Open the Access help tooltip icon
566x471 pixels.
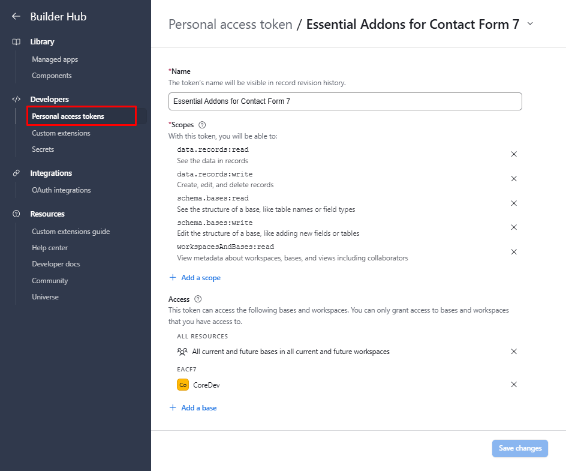(x=198, y=299)
